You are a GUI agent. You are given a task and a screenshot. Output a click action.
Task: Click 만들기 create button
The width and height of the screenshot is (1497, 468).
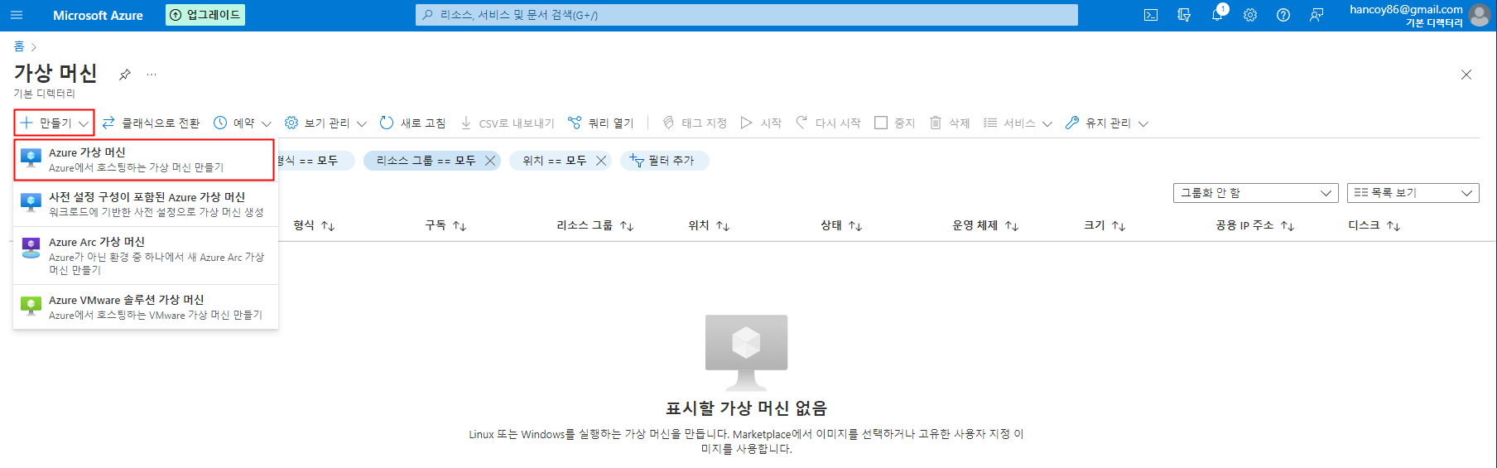[54, 123]
